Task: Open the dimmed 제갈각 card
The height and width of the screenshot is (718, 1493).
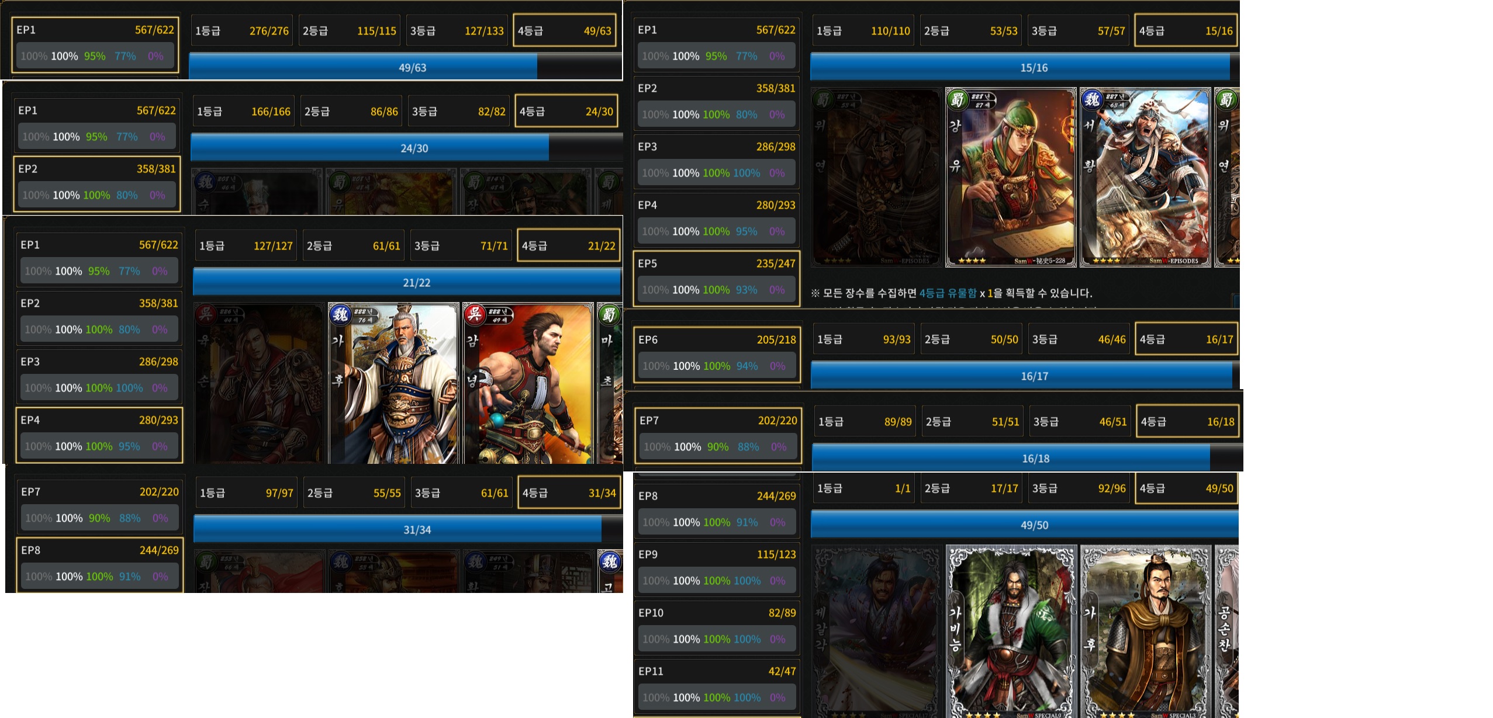Action: tap(876, 632)
